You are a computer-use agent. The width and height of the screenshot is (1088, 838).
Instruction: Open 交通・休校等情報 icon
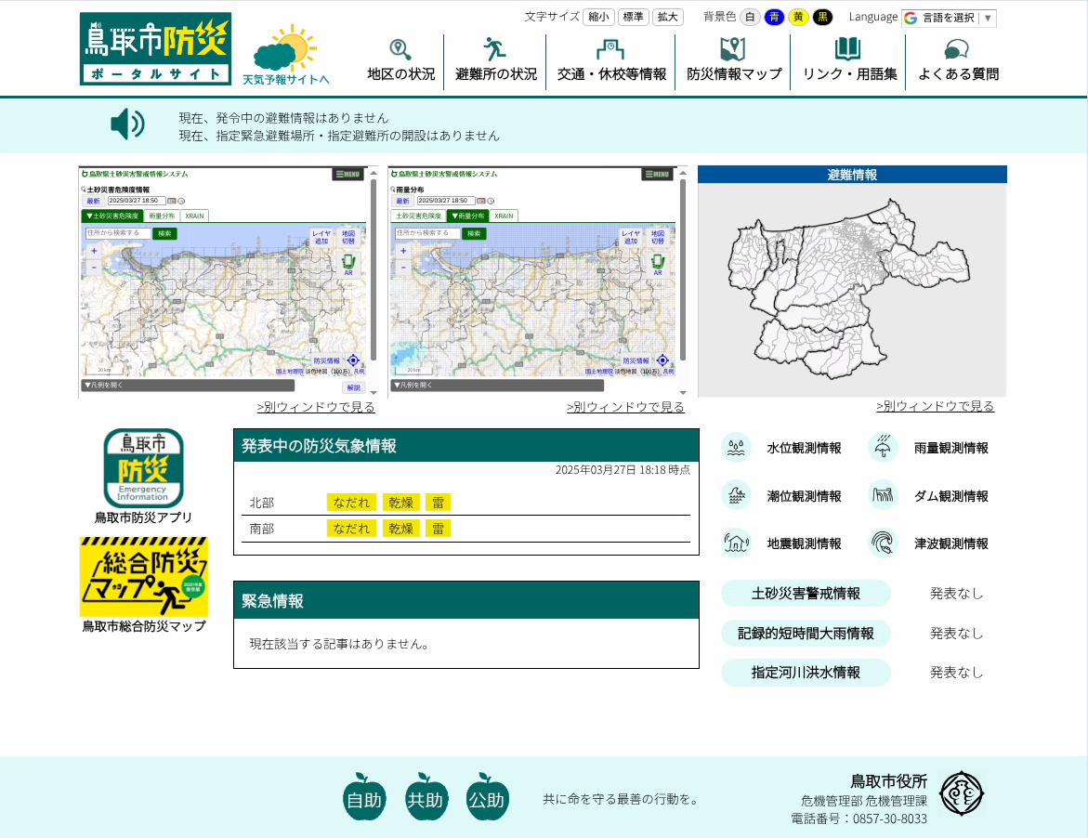click(x=610, y=50)
